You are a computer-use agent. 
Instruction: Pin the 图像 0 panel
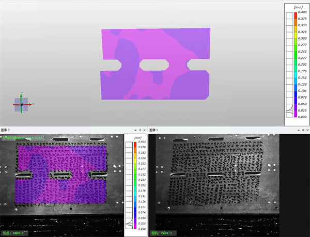click(x=140, y=129)
